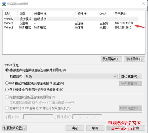Click the 已连接 host connection cell of VMnet8
This screenshot has width=148, height=133.
[x=79, y=28]
